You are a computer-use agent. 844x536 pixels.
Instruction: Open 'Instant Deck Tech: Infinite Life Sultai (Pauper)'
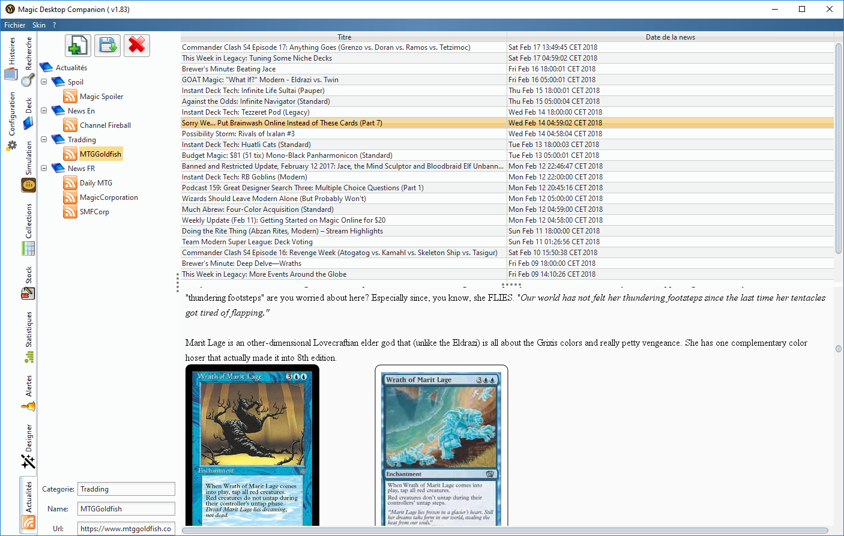click(507, 91)
